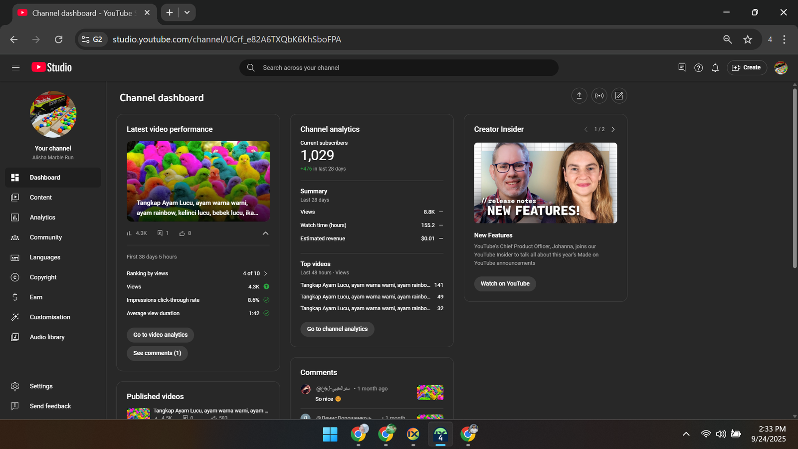
Task: Click the Search across your channel field
Action: pyautogui.click(x=399, y=68)
